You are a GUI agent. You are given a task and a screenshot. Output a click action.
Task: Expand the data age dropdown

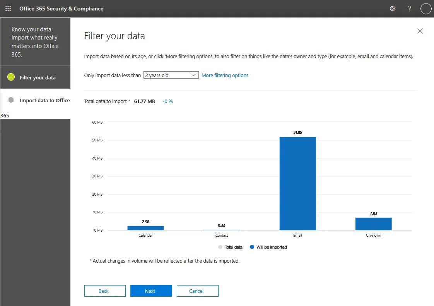click(171, 75)
